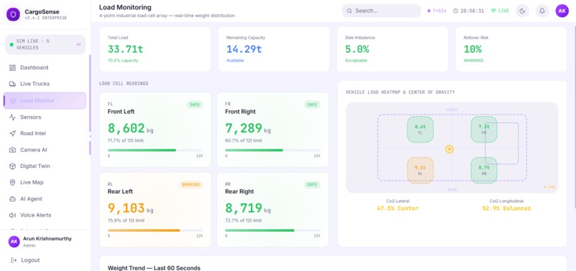
Task: Click the Logout arrow icon
Action: coord(14,260)
